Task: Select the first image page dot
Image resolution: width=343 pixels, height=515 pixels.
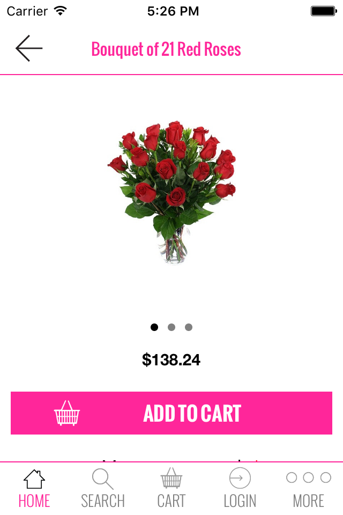Action: tap(154, 327)
